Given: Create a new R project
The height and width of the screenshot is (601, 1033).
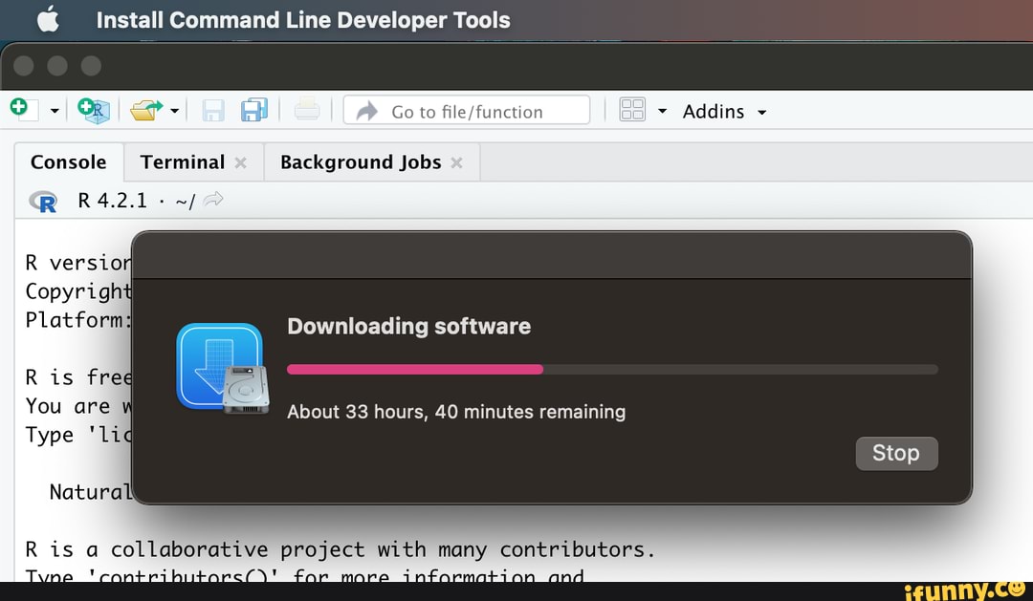Looking at the screenshot, I should coord(94,111).
